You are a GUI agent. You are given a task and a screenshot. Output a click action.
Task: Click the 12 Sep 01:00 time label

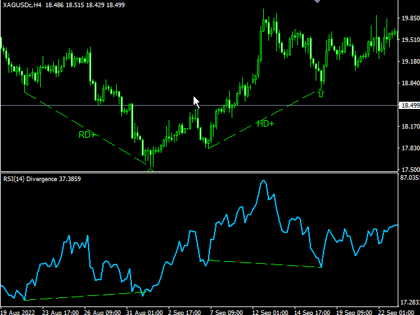(x=269, y=311)
